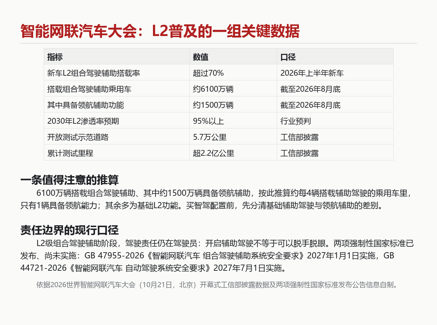The image size is (437, 325).
Task: Click the footnote starting 依据2026世界智能网联汽车大会
Action: tap(217, 285)
